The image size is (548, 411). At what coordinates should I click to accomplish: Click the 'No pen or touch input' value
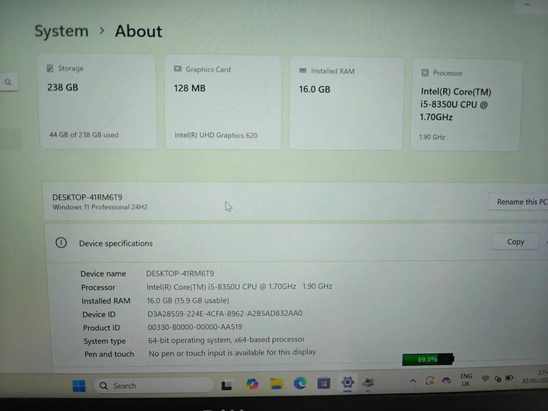pos(232,353)
